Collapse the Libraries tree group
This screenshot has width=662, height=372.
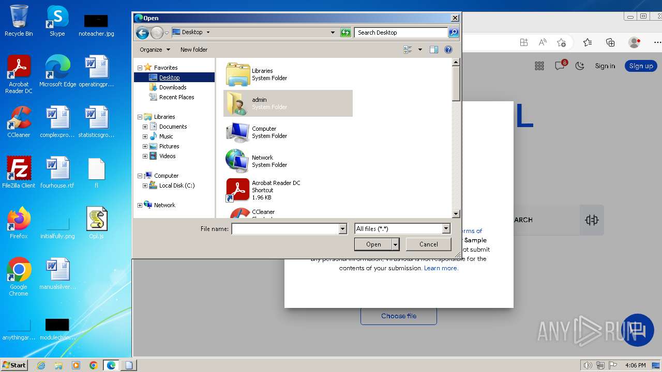[140, 117]
